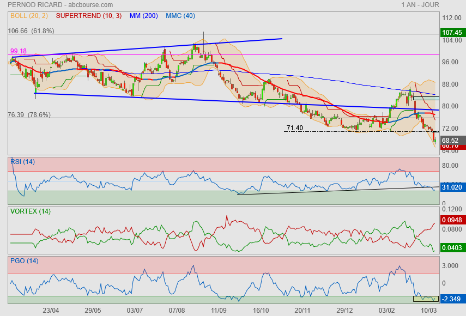This screenshot has height=316, width=466.
Task: Select the -2.349 PGO value tag
Action: click(452, 299)
